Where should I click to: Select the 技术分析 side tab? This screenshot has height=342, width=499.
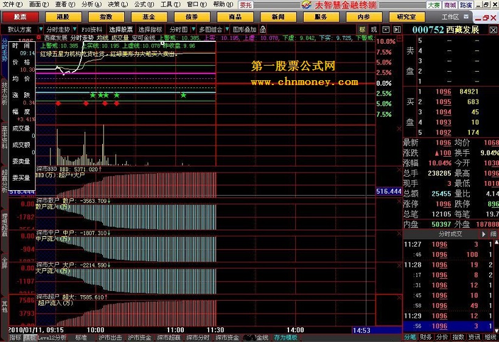pyautogui.click(x=4, y=94)
